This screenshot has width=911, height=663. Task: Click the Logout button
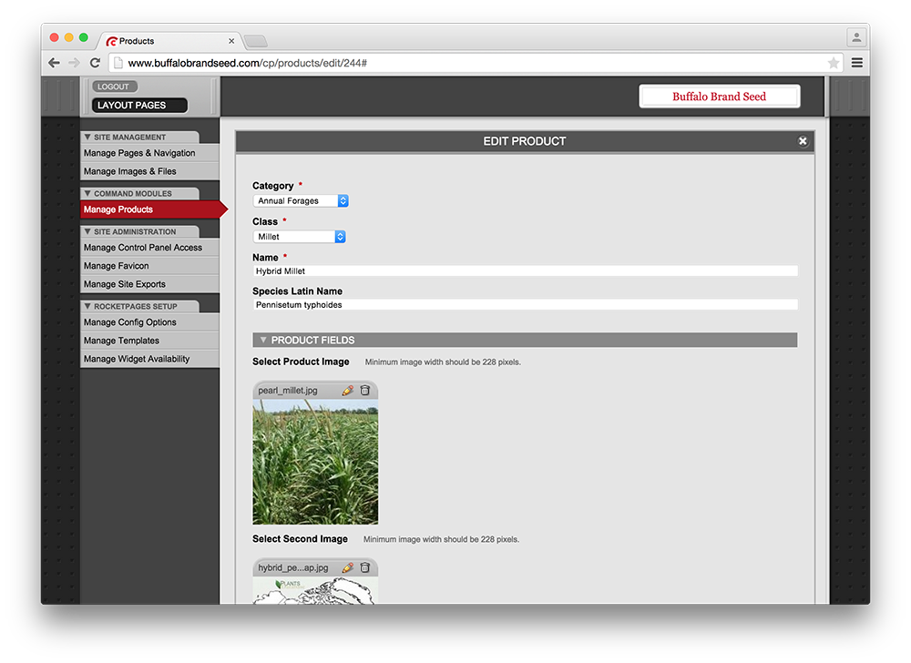(114, 87)
